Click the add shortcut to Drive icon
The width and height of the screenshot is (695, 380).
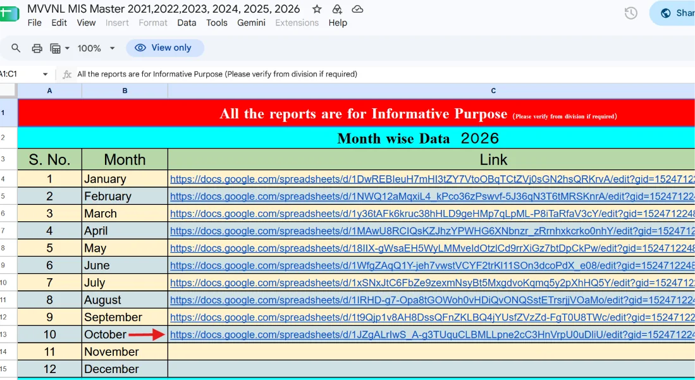337,9
